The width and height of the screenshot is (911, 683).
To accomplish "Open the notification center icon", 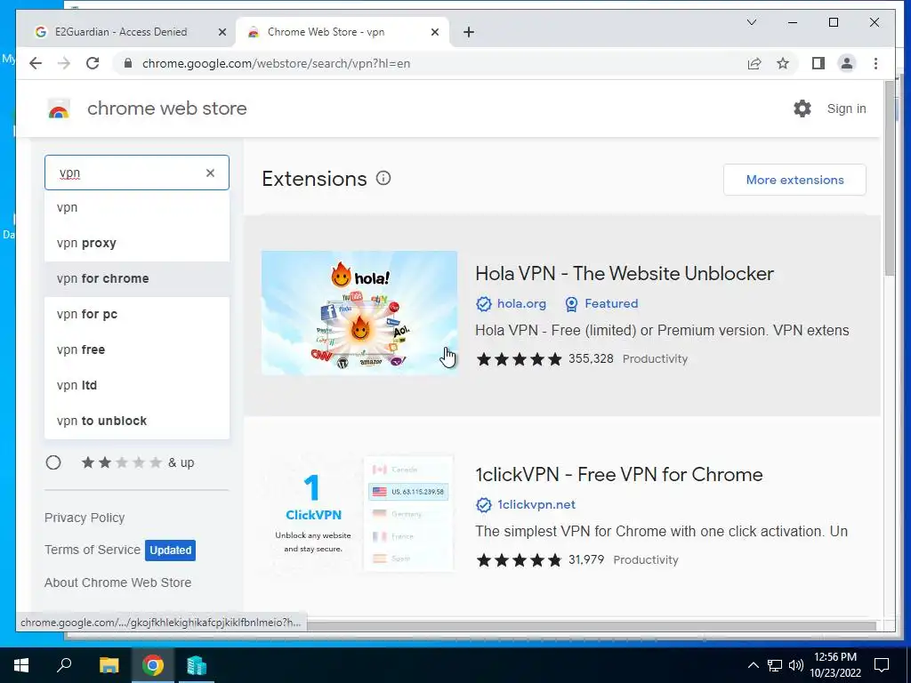I will tap(882, 665).
